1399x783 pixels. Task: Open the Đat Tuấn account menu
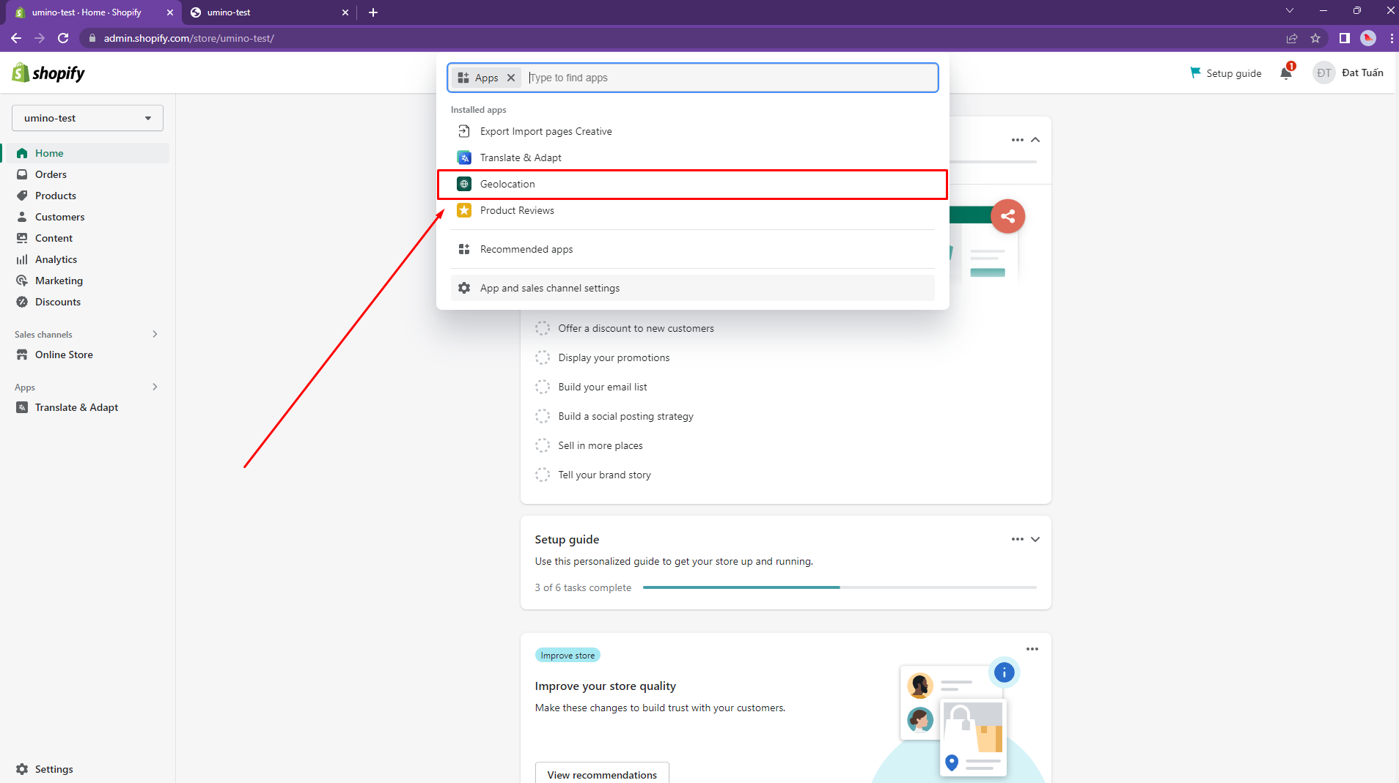click(x=1348, y=73)
